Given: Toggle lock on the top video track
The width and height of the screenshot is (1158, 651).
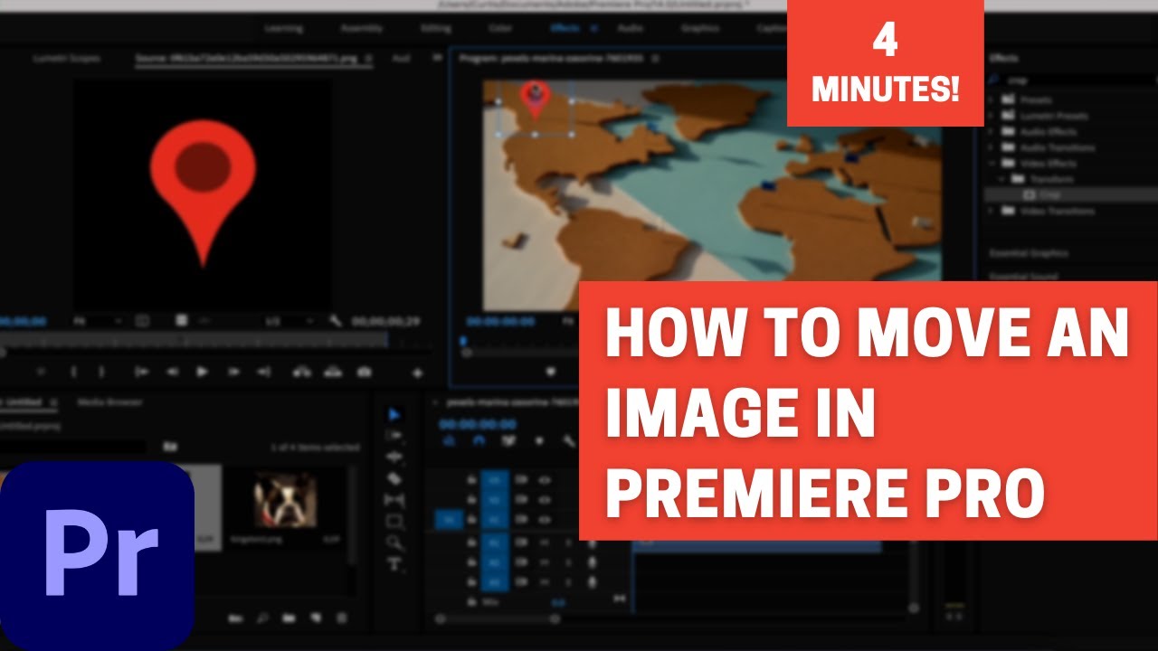Looking at the screenshot, I should (x=471, y=479).
